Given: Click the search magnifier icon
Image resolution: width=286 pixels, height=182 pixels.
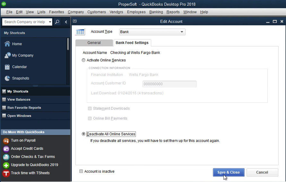Looking at the screenshot, I should click(57, 22).
